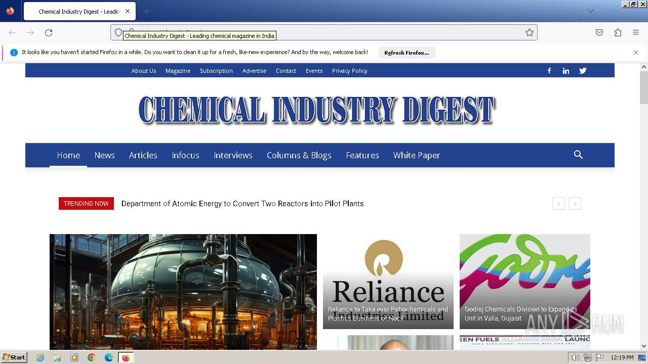Open File Explorer from the taskbar
The height and width of the screenshot is (364, 648).
57,357
